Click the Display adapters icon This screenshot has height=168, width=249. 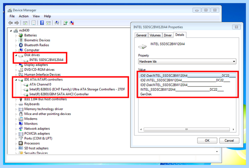tap(21, 65)
